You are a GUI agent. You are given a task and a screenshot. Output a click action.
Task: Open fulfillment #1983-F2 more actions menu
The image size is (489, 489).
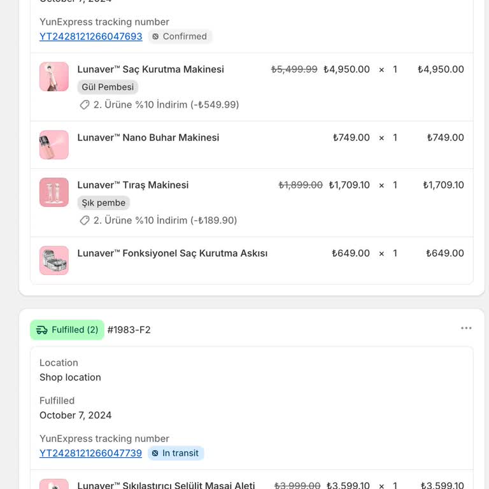pos(466,329)
